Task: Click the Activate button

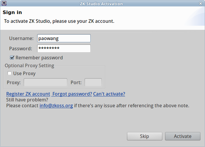Action: pos(183,136)
